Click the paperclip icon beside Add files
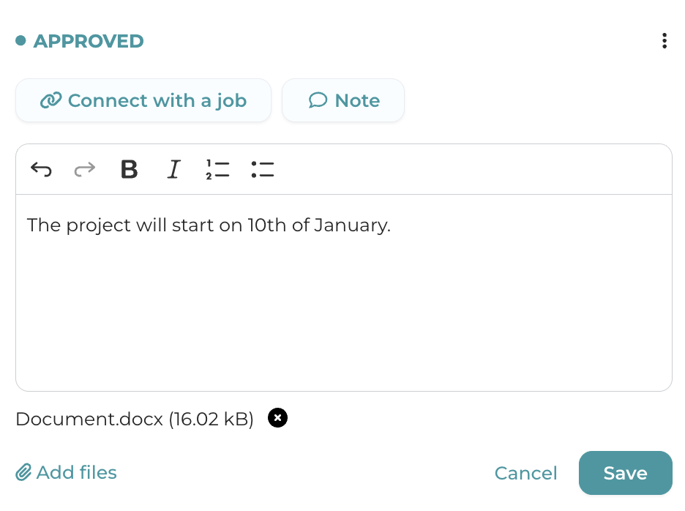This screenshot has height=511, width=685. pyautogui.click(x=24, y=472)
